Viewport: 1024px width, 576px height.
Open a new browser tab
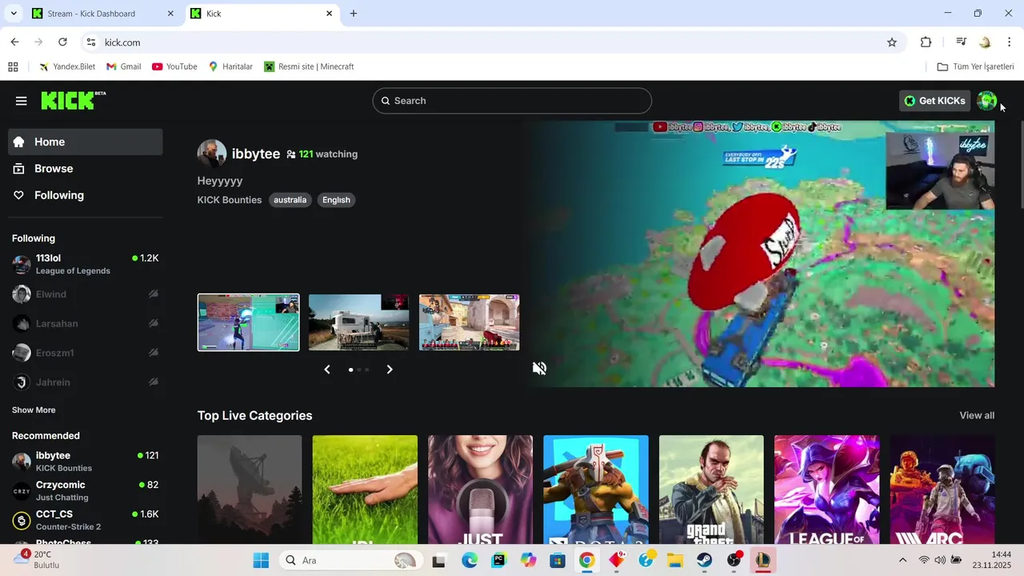click(354, 14)
